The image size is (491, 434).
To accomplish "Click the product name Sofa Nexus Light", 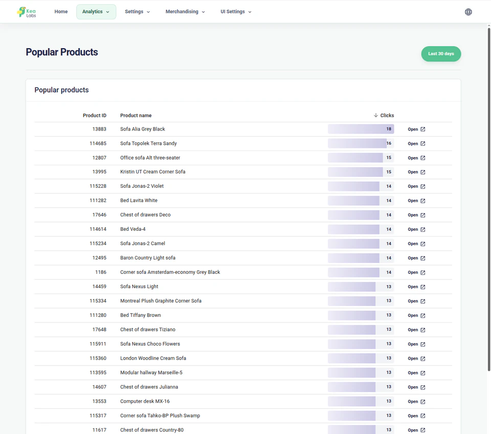I will tap(139, 287).
